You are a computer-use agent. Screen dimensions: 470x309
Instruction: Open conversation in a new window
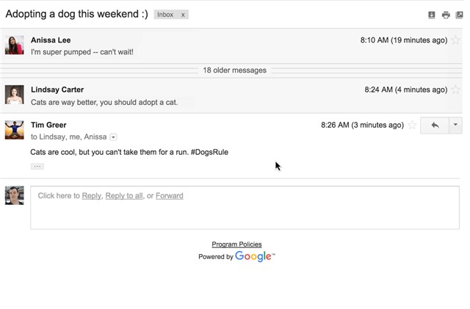pos(459,15)
